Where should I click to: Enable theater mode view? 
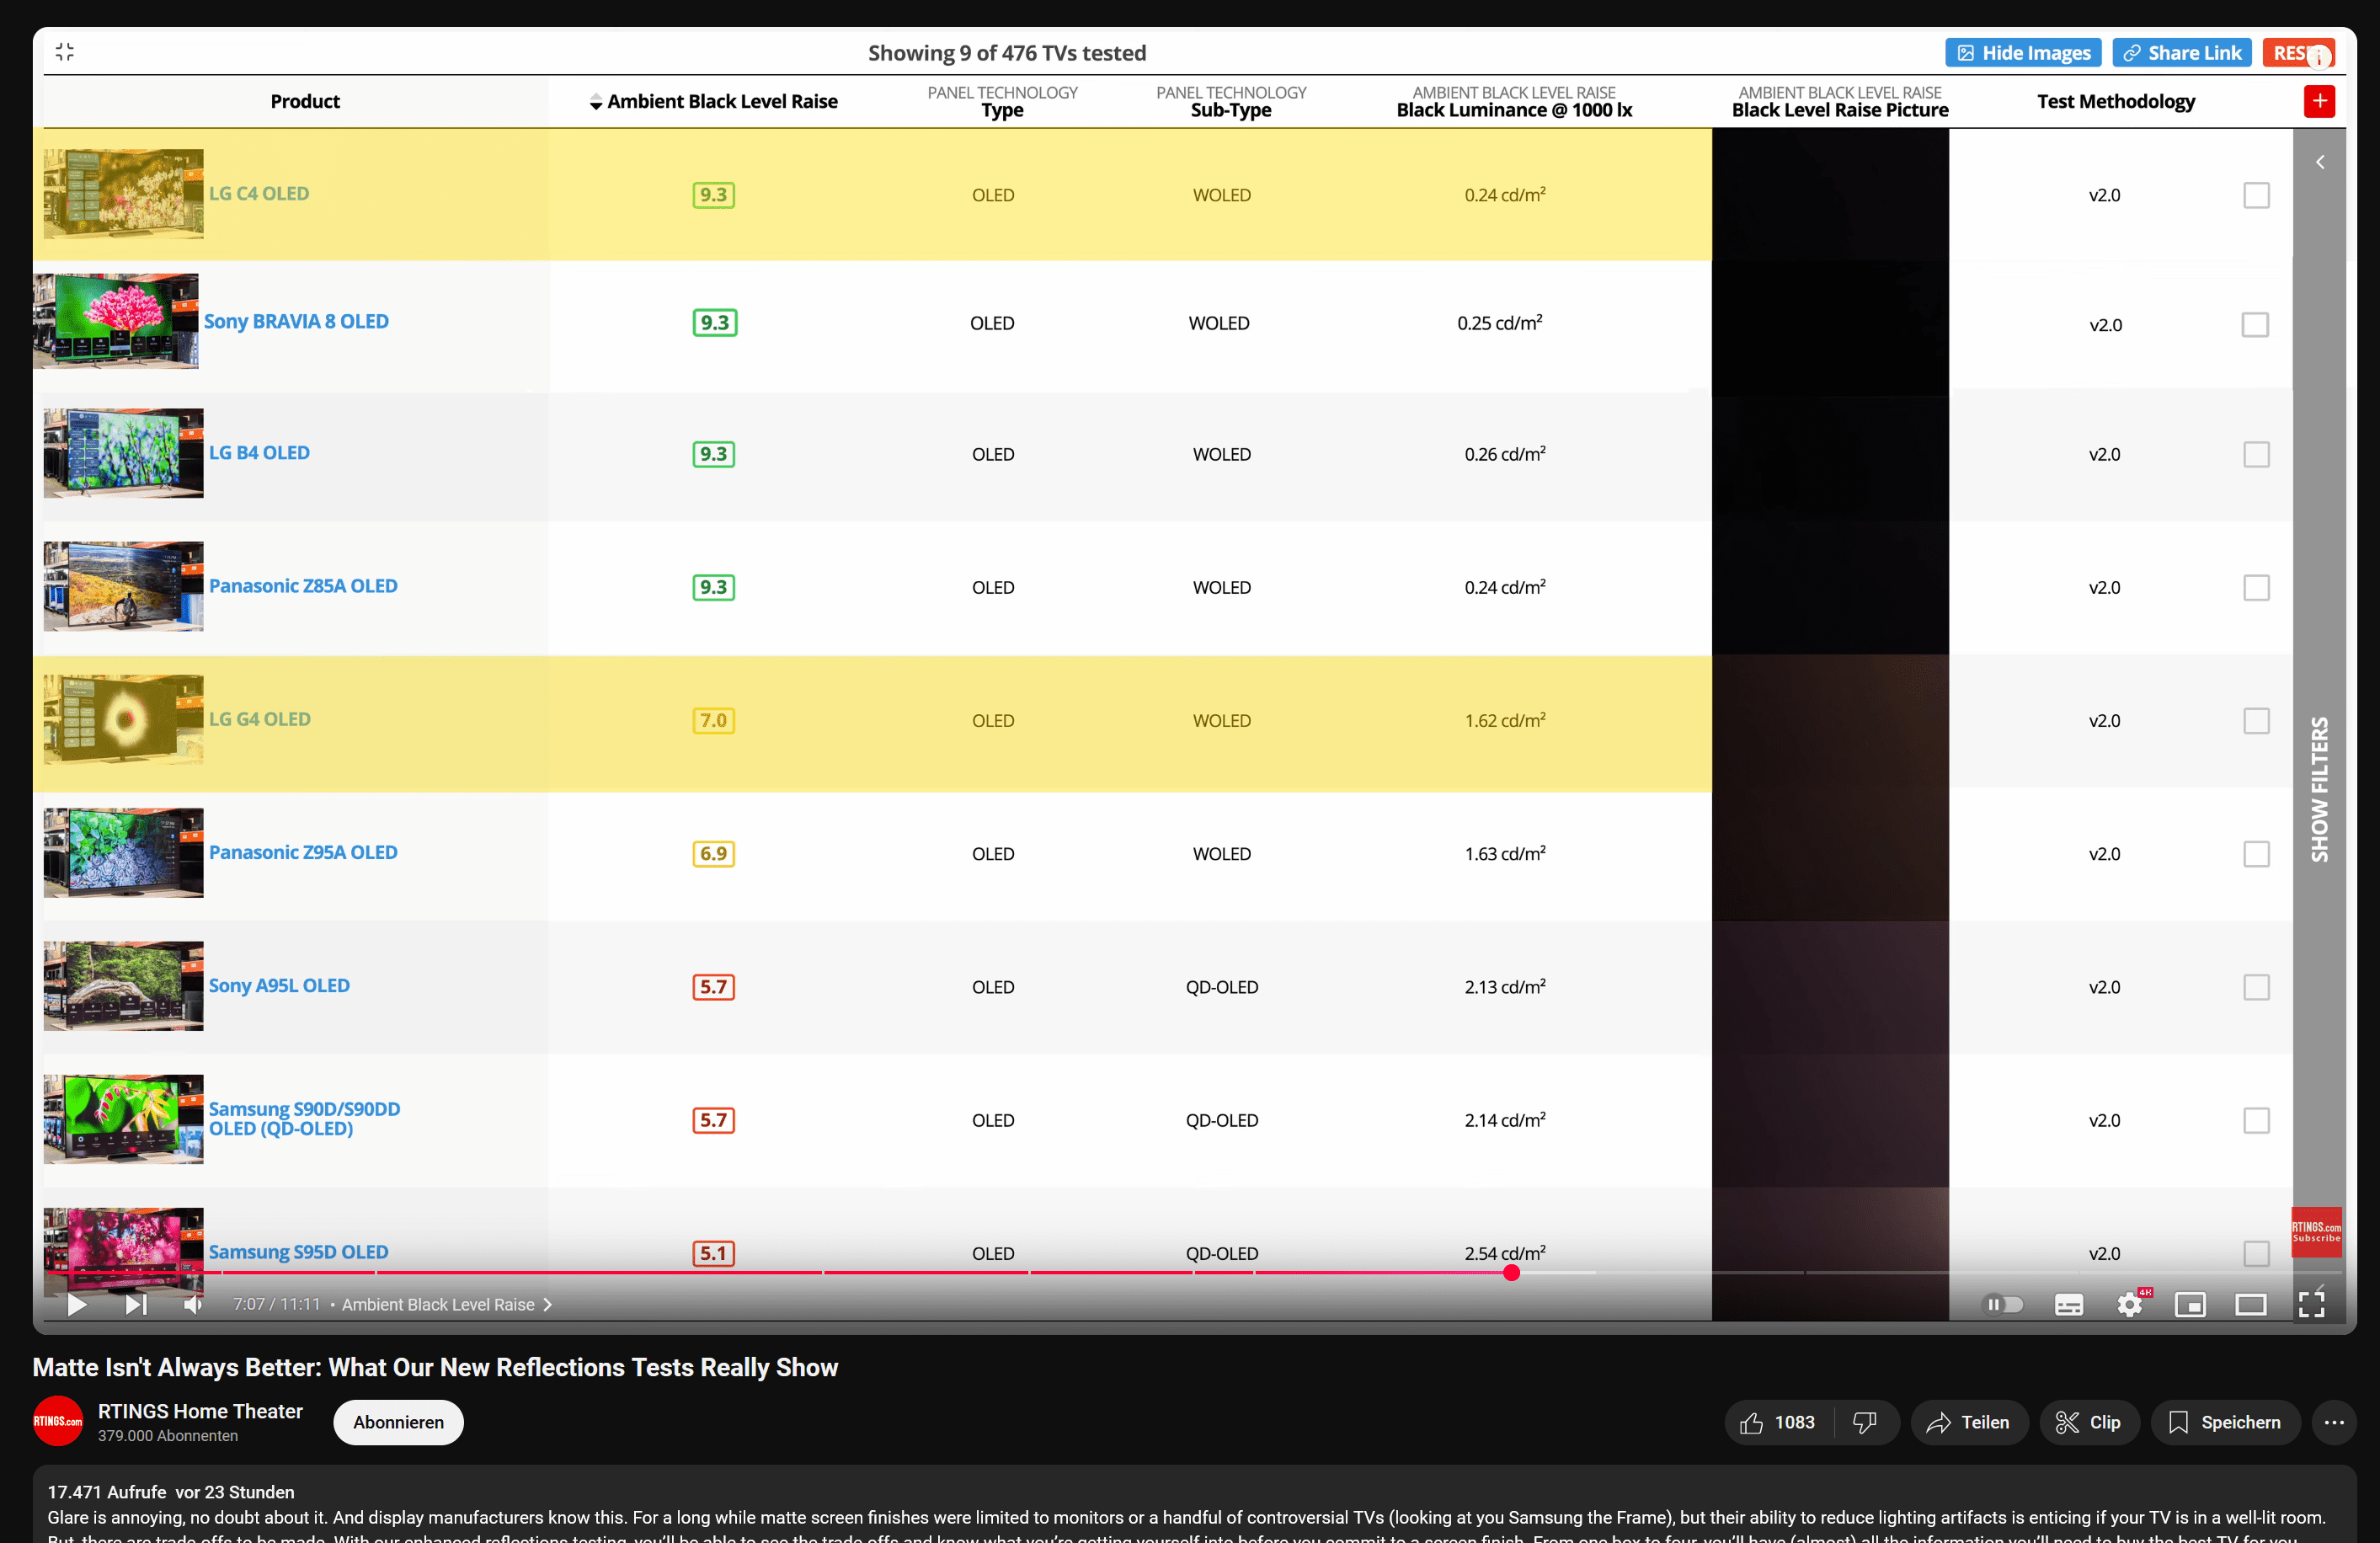pyautogui.click(x=2251, y=1304)
